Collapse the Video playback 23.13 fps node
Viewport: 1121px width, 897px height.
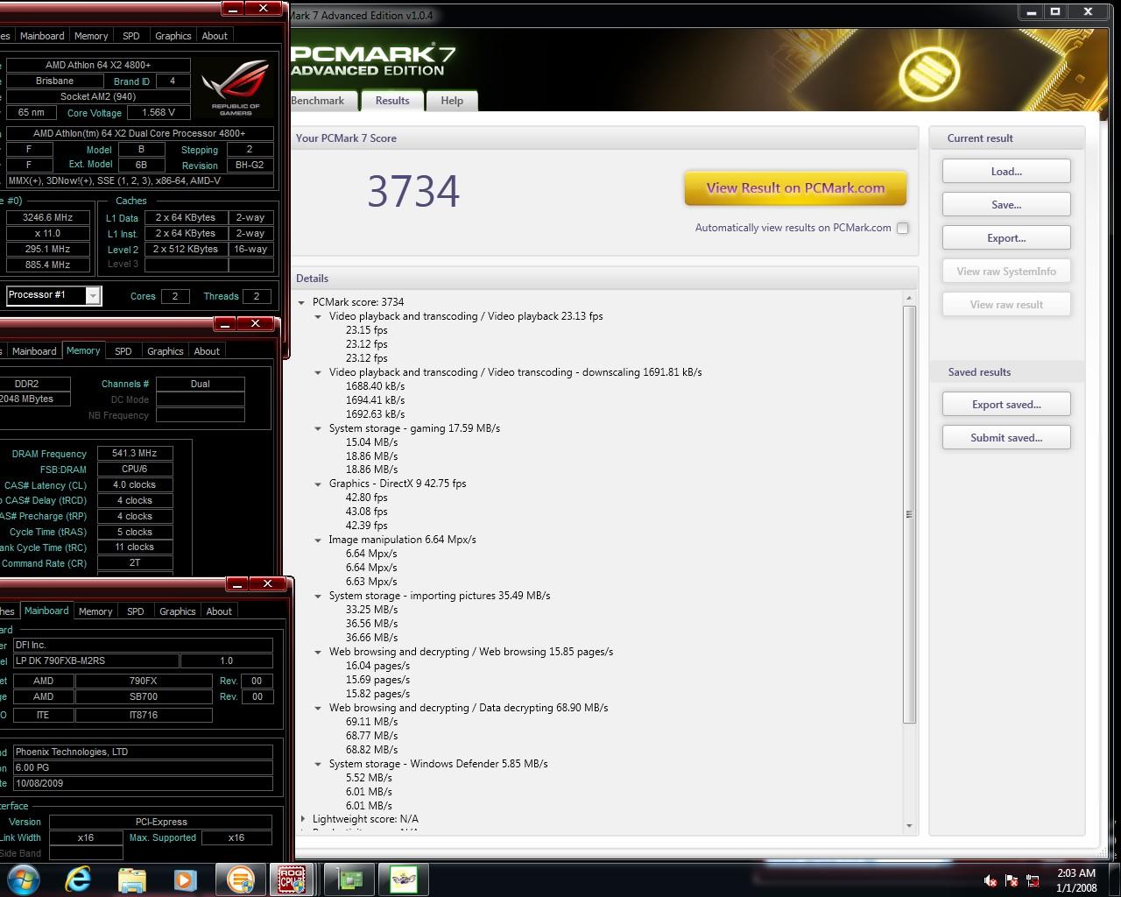pyautogui.click(x=319, y=316)
